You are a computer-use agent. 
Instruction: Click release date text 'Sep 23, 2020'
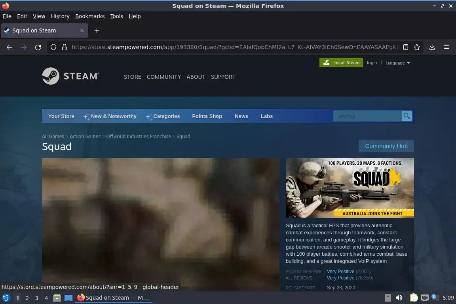(341, 288)
